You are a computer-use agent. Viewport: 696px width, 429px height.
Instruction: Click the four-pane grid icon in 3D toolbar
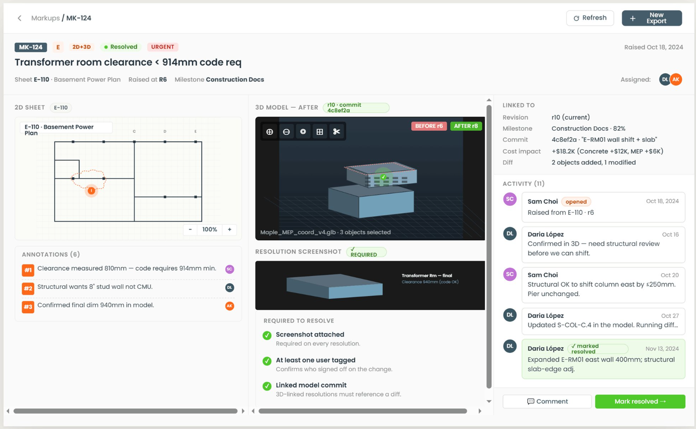[319, 132]
